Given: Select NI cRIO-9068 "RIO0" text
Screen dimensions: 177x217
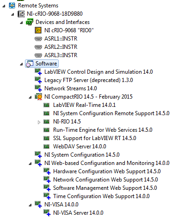Looking at the screenshot, I should pyautogui.click(x=69, y=30).
